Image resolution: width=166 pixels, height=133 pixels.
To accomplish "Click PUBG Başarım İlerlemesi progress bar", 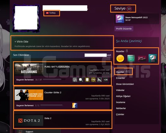I will pos(54,79).
